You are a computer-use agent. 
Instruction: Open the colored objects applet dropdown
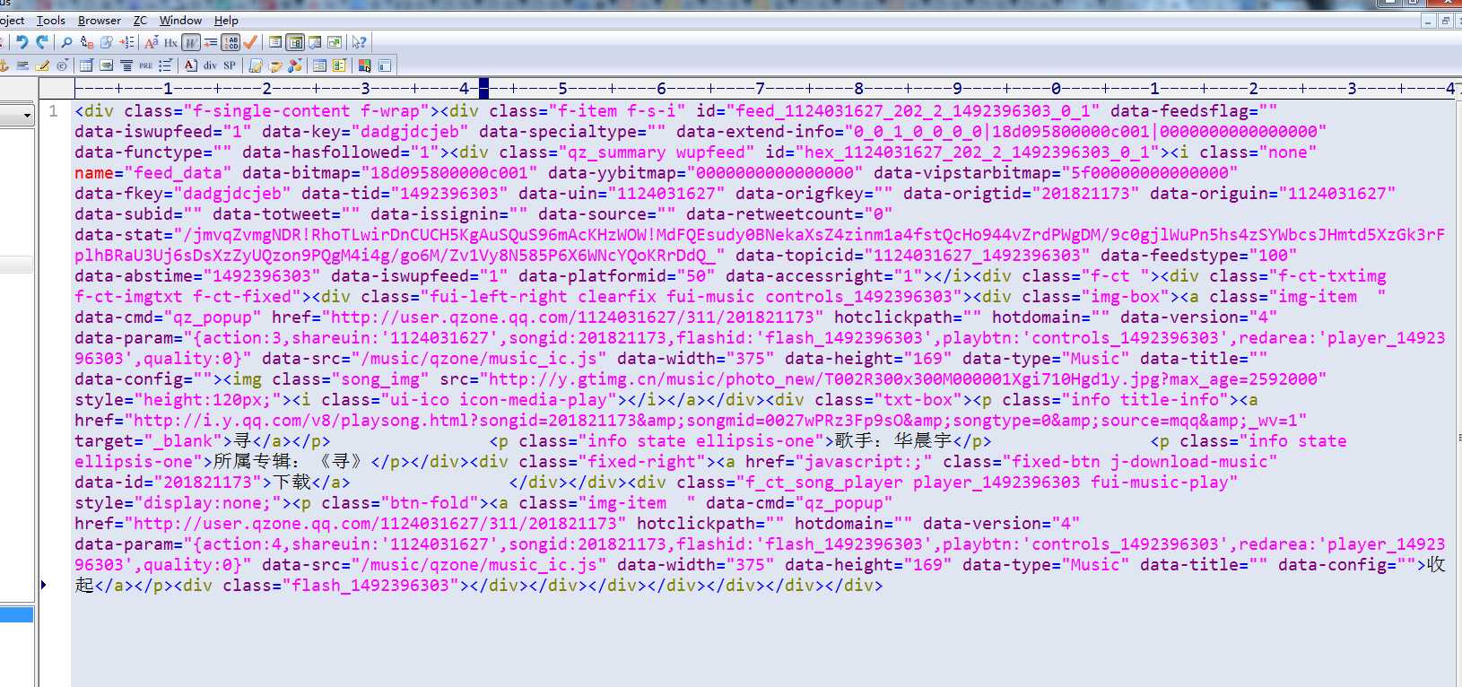coord(295,65)
